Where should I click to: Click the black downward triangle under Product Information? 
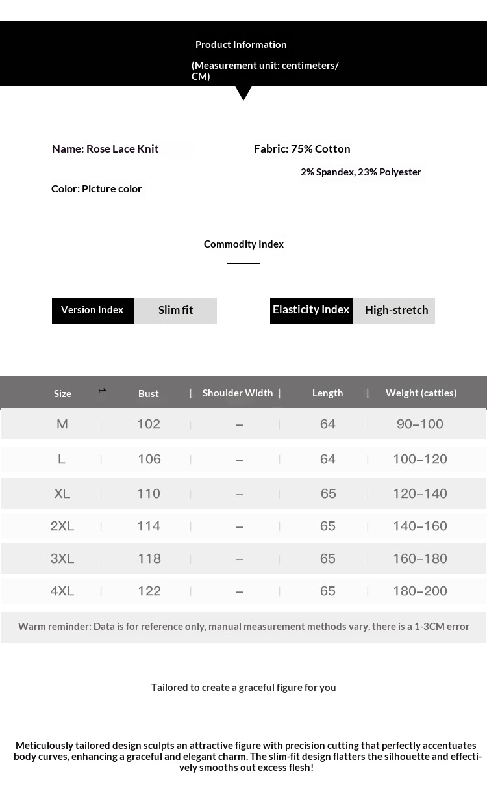243,92
